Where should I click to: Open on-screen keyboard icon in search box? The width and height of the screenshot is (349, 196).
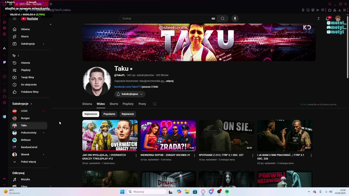(x=213, y=19)
